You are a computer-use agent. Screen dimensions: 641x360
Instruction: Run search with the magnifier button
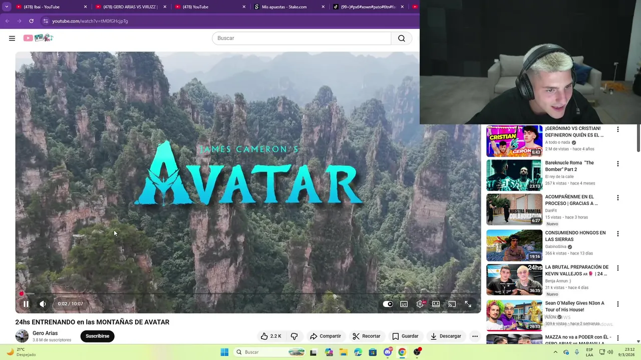click(402, 38)
